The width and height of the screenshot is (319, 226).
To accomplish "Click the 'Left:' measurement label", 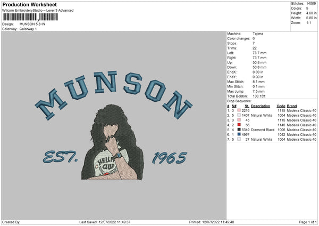I will pos(231,53).
